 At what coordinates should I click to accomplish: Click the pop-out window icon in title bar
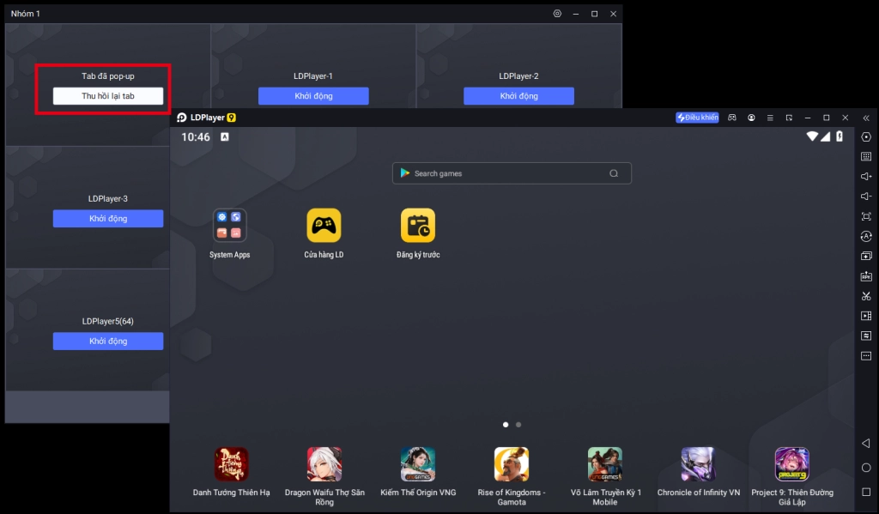(789, 118)
